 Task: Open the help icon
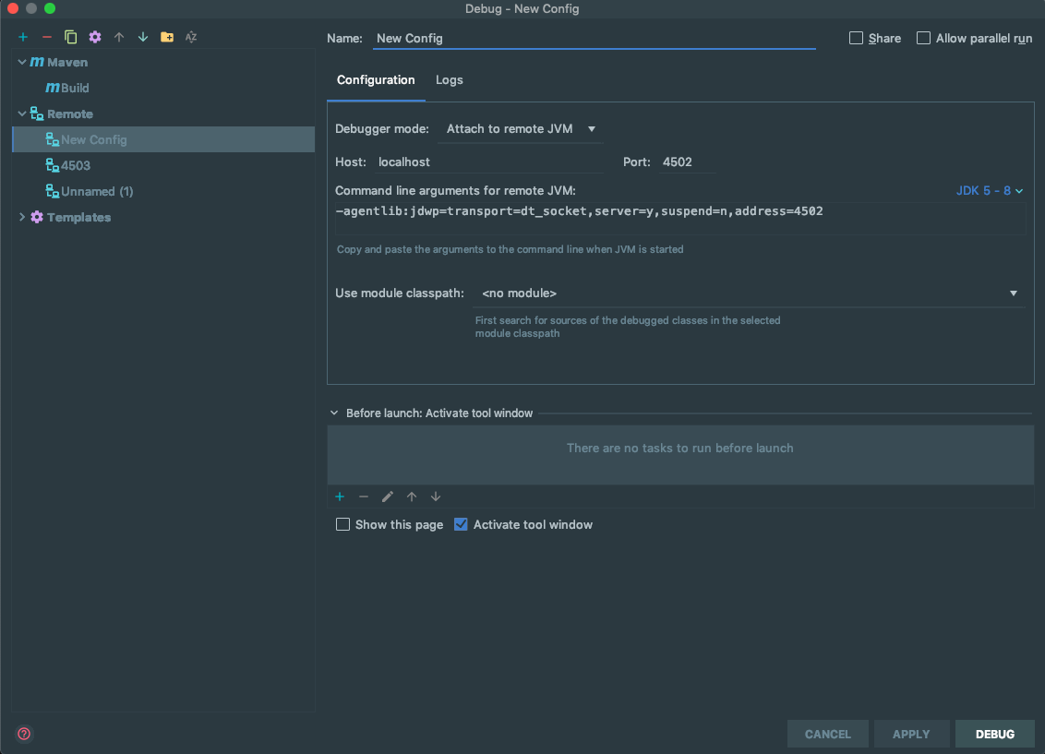tap(22, 734)
